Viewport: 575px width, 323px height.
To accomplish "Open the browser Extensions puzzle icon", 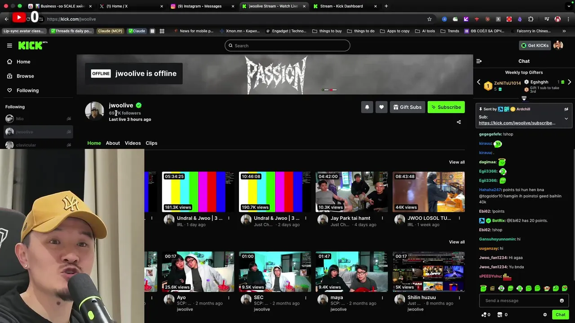I will (531, 19).
